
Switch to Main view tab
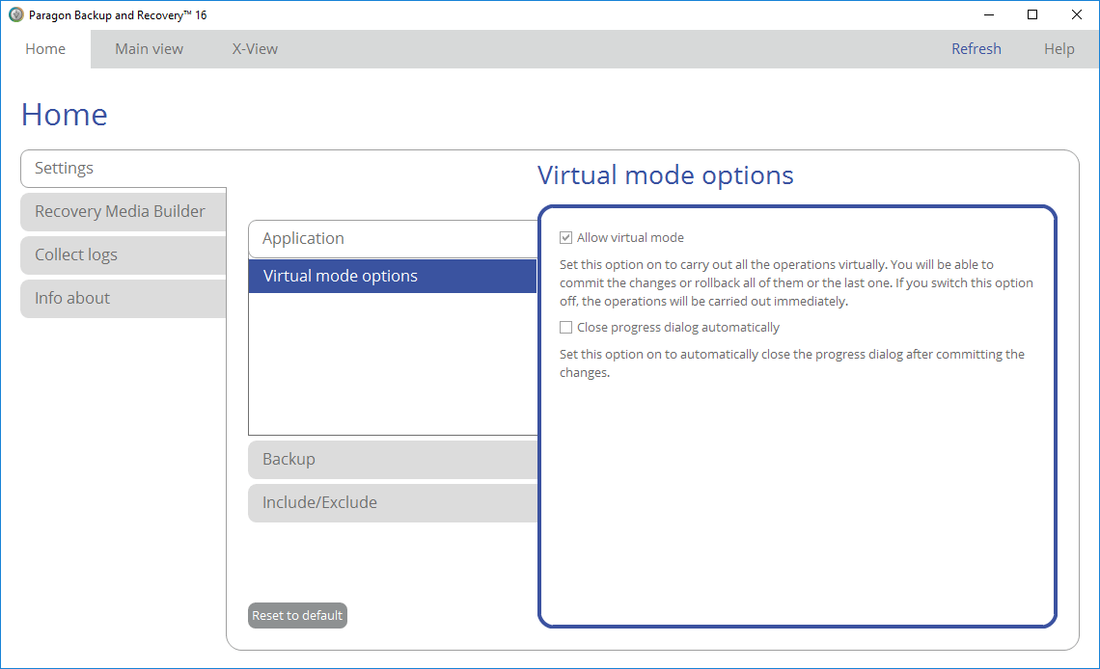pos(149,49)
